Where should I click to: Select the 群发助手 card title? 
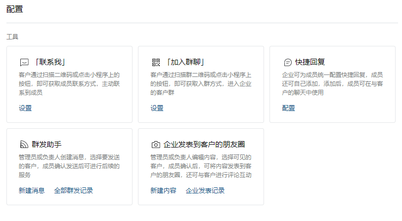[46, 145]
